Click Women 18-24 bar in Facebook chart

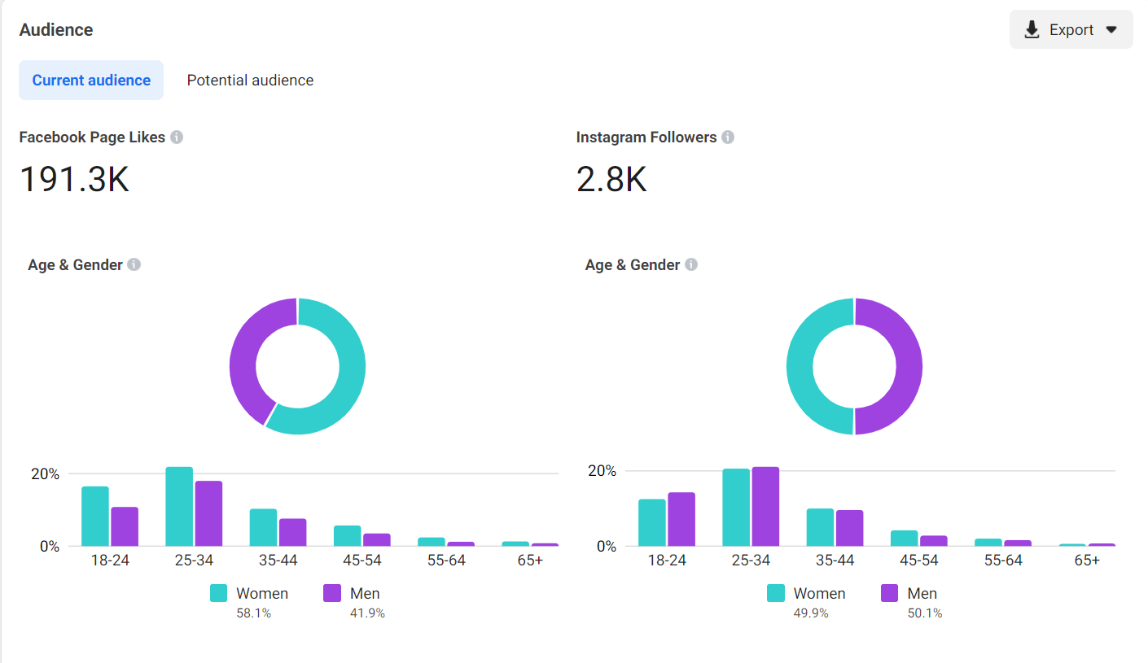point(95,516)
